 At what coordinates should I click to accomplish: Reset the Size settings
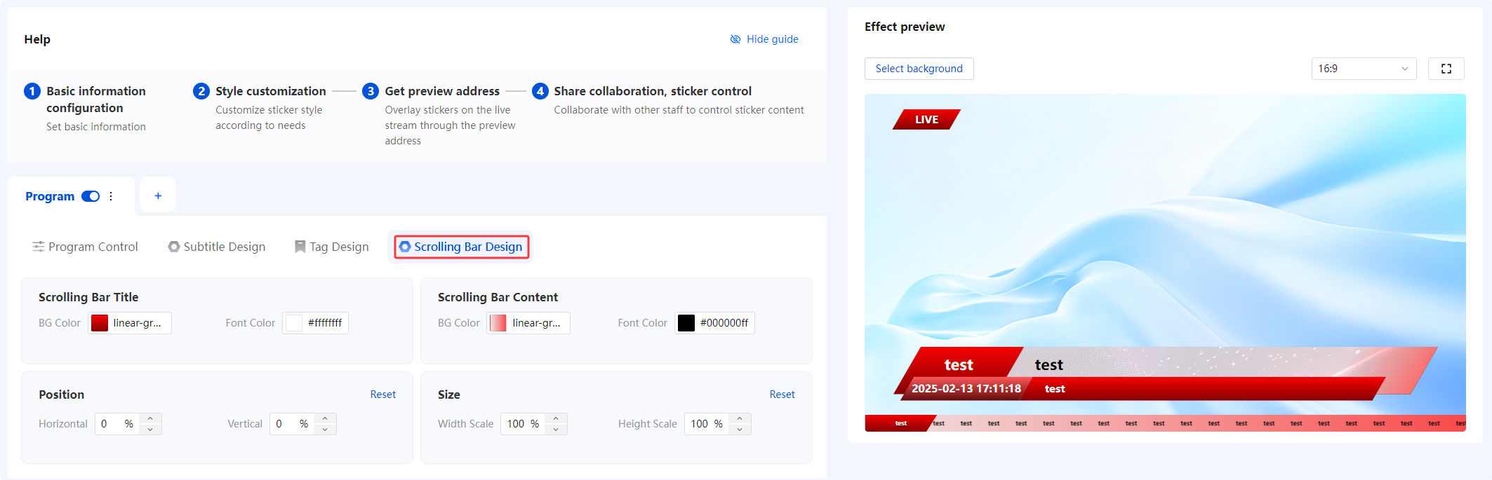click(782, 395)
